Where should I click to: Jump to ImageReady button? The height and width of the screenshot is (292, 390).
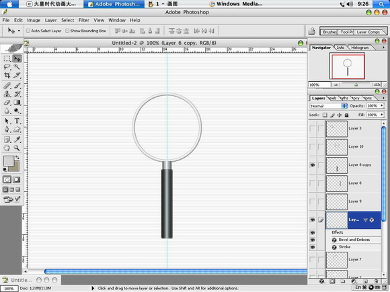pos(11,199)
